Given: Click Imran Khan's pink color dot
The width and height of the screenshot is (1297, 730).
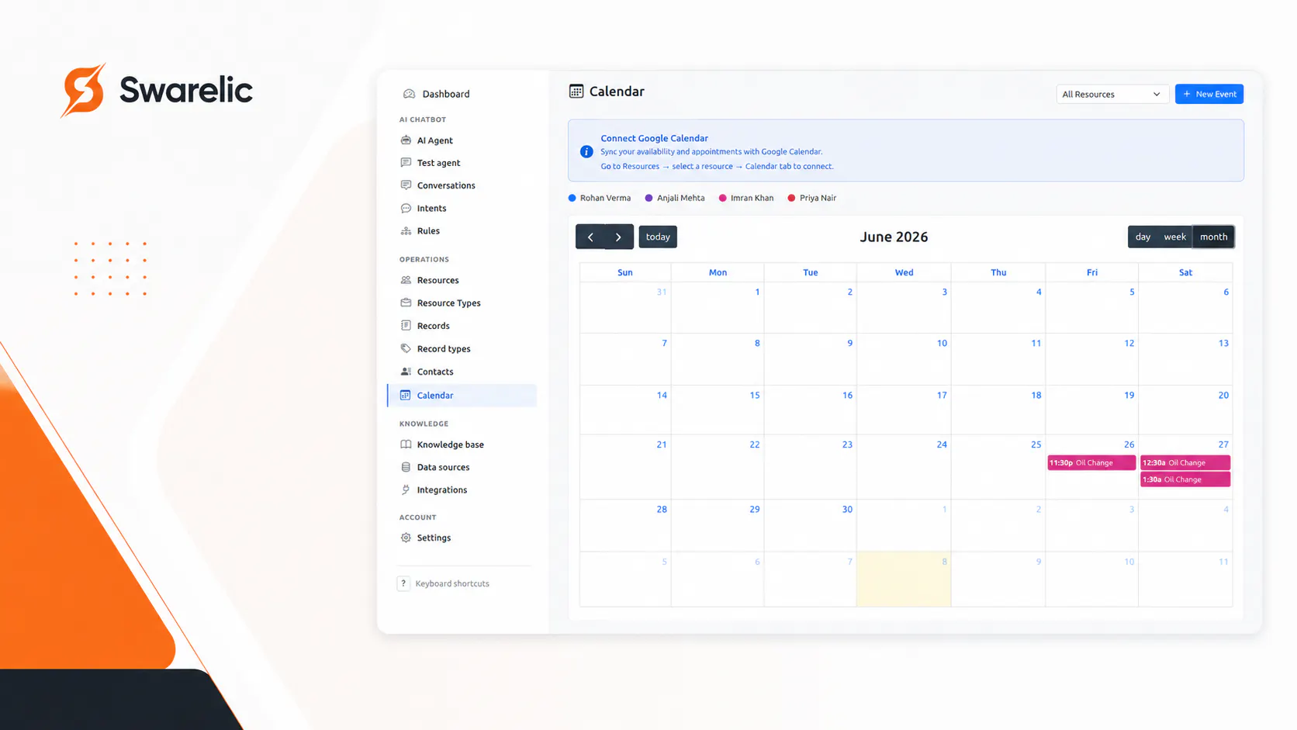Looking at the screenshot, I should point(723,198).
